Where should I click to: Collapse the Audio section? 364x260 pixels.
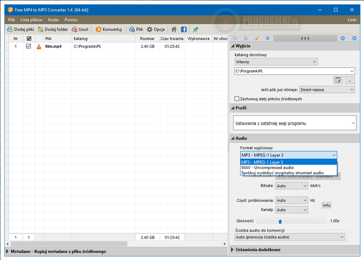point(233,139)
